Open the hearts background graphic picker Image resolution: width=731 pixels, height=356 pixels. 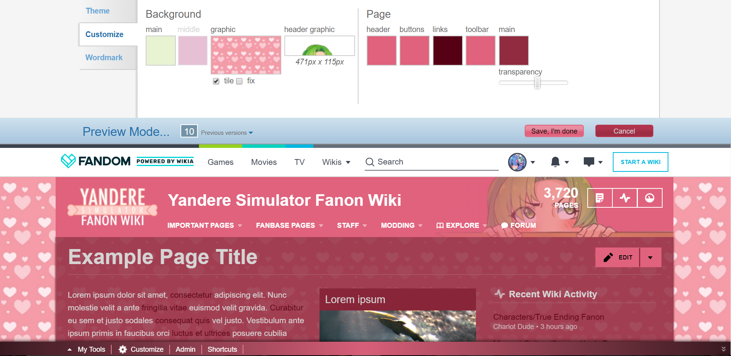(x=246, y=55)
